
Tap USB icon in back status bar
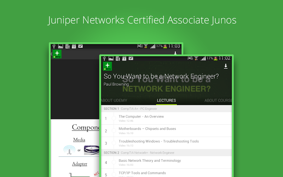tap(54, 46)
